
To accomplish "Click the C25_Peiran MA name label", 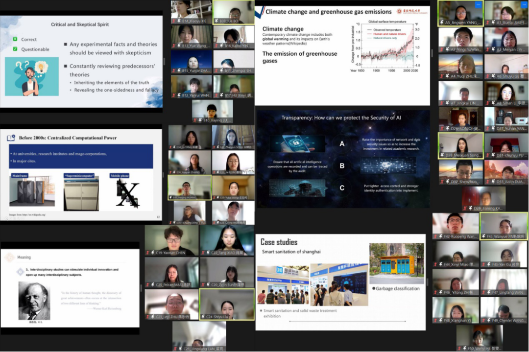I will (174, 284).
